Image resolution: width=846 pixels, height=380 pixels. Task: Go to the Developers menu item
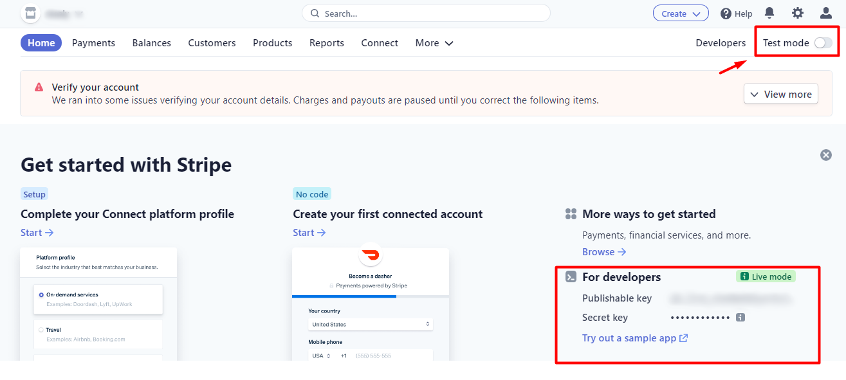tap(721, 43)
